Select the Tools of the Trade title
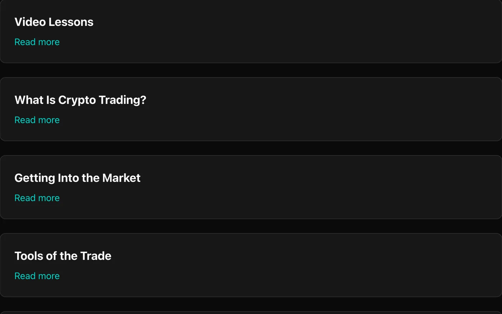The height and width of the screenshot is (314, 502). point(63,256)
